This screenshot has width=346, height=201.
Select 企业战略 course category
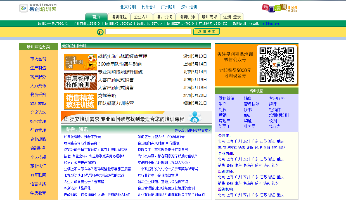[x=38, y=139]
